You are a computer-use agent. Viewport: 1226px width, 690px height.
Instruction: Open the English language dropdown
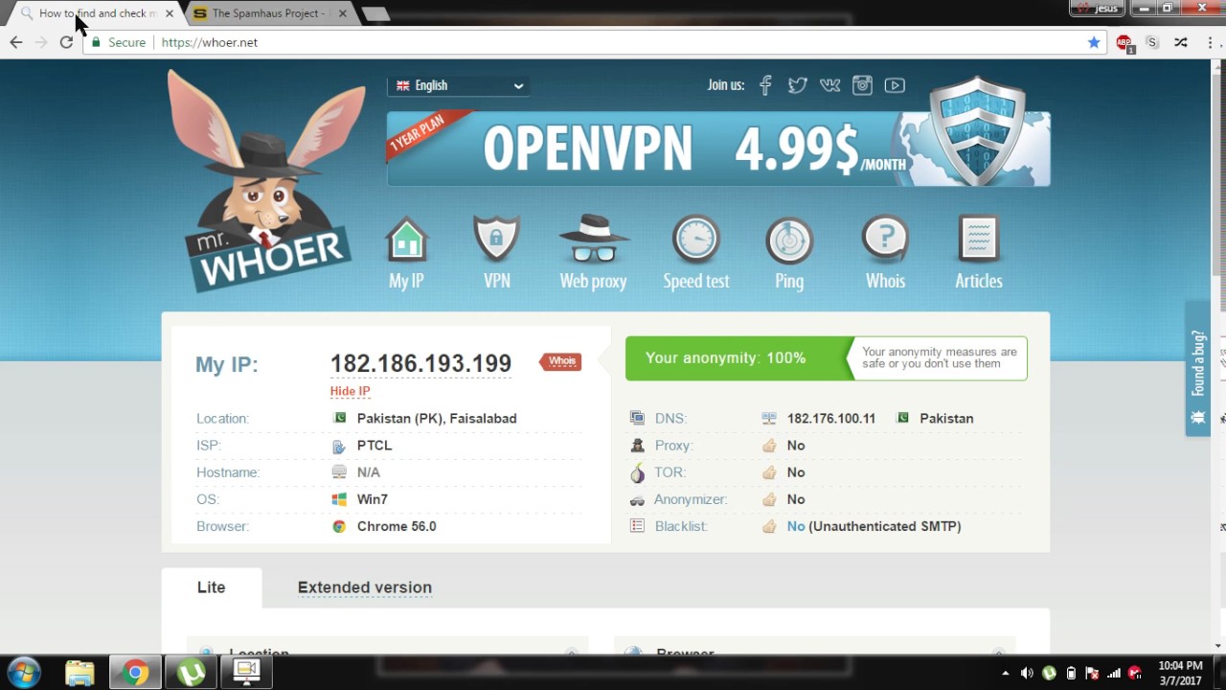pos(459,85)
